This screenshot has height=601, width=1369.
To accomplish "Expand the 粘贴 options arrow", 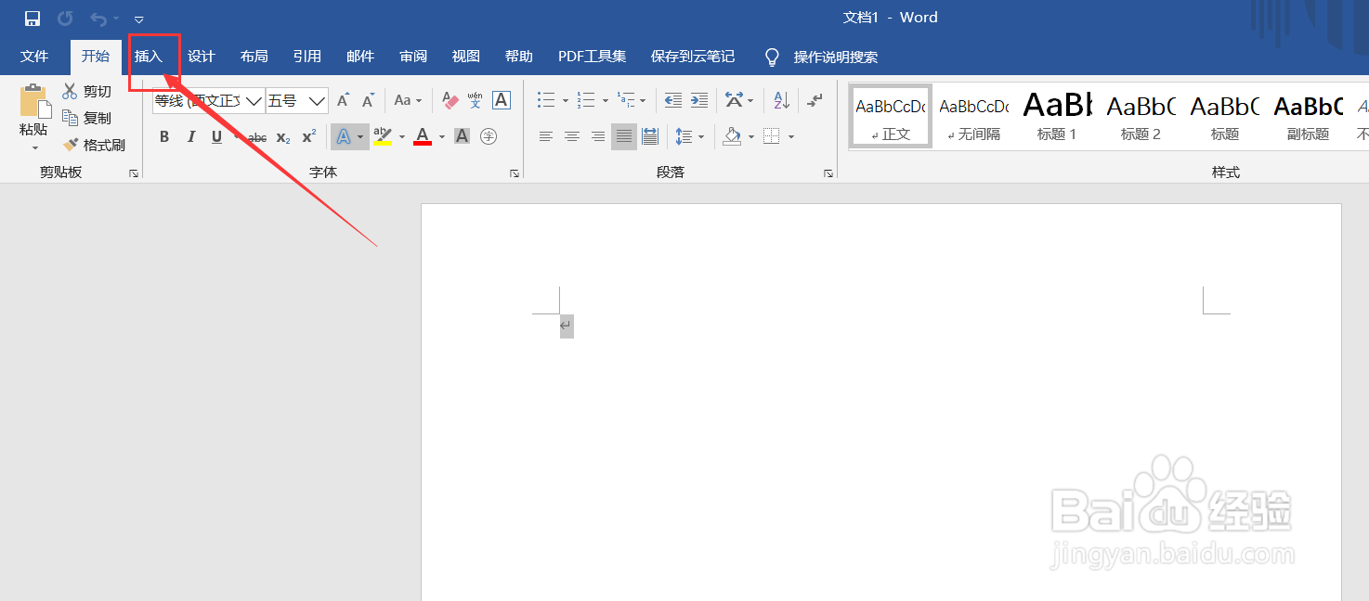I will [34, 148].
